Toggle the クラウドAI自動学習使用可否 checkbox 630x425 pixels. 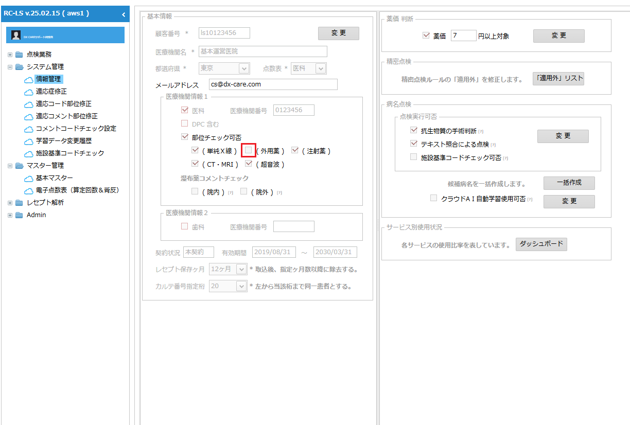434,198
